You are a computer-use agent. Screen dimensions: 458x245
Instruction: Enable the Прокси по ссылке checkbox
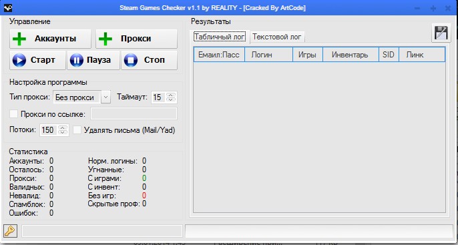coord(13,113)
